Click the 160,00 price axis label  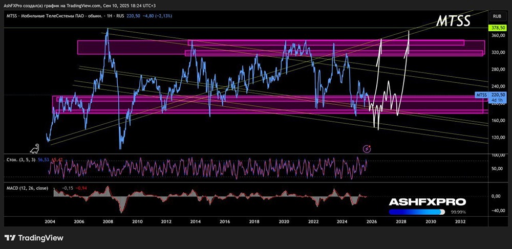pos(497,121)
